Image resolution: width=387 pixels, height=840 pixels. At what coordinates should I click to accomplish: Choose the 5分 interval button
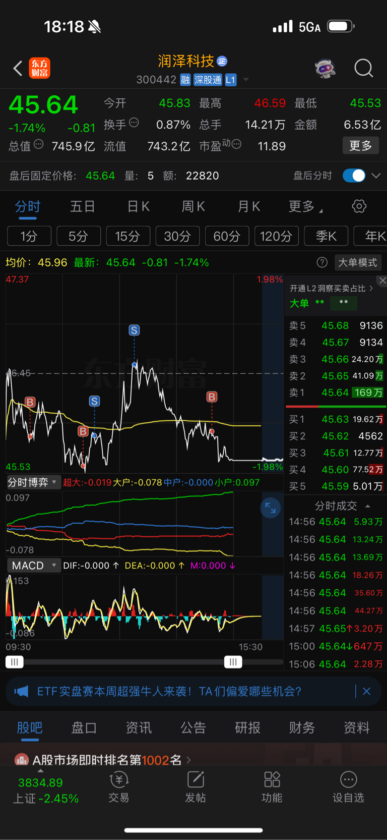[x=79, y=236]
